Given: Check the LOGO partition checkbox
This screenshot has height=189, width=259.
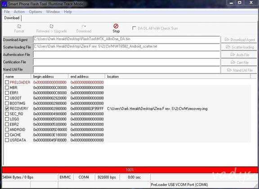Looking at the screenshot, I should click(x=7, y=119).
